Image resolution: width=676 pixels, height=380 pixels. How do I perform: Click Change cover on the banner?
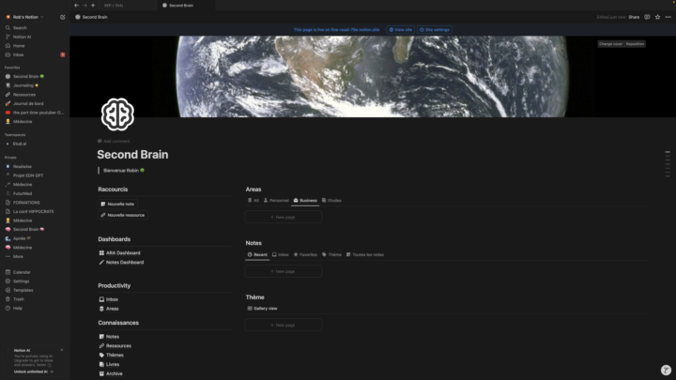coord(610,44)
